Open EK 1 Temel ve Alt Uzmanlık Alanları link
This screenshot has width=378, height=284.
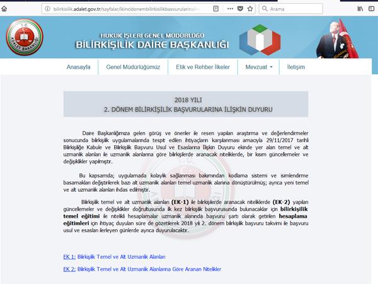[114, 257]
